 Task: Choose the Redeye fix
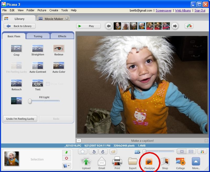click(59, 49)
